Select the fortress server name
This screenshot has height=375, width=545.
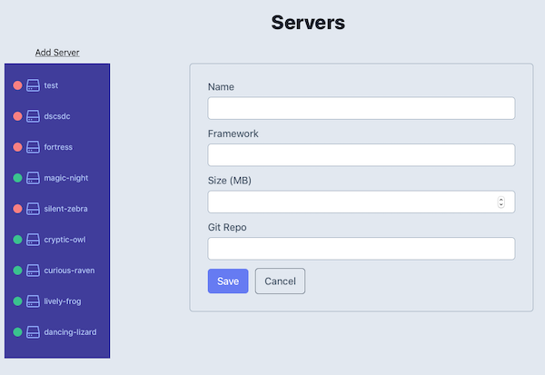click(x=58, y=147)
